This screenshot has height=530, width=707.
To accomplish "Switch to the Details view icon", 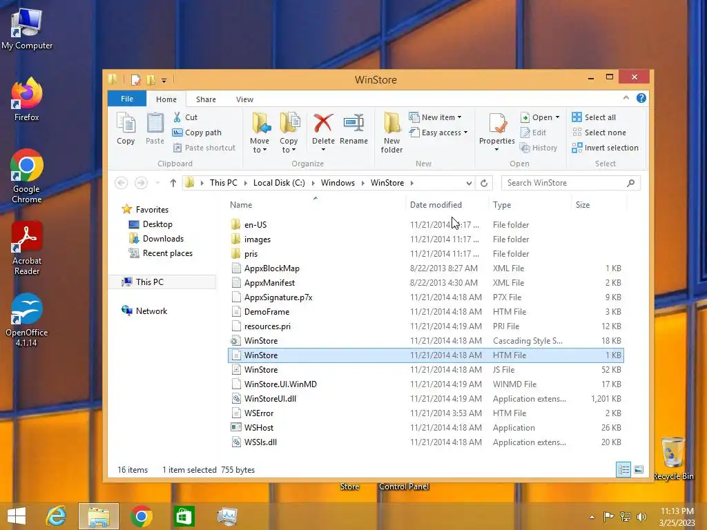I will [623, 469].
